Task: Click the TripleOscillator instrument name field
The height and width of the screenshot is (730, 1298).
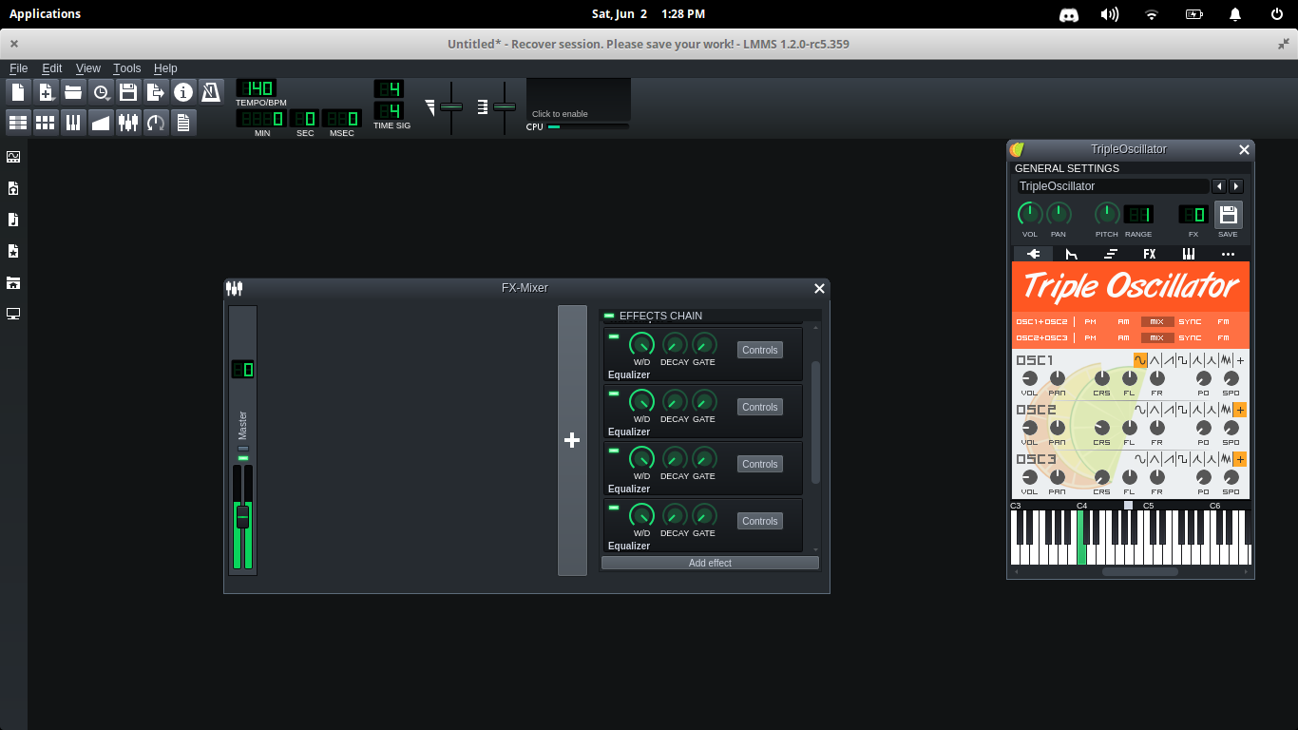Action: click(1113, 186)
